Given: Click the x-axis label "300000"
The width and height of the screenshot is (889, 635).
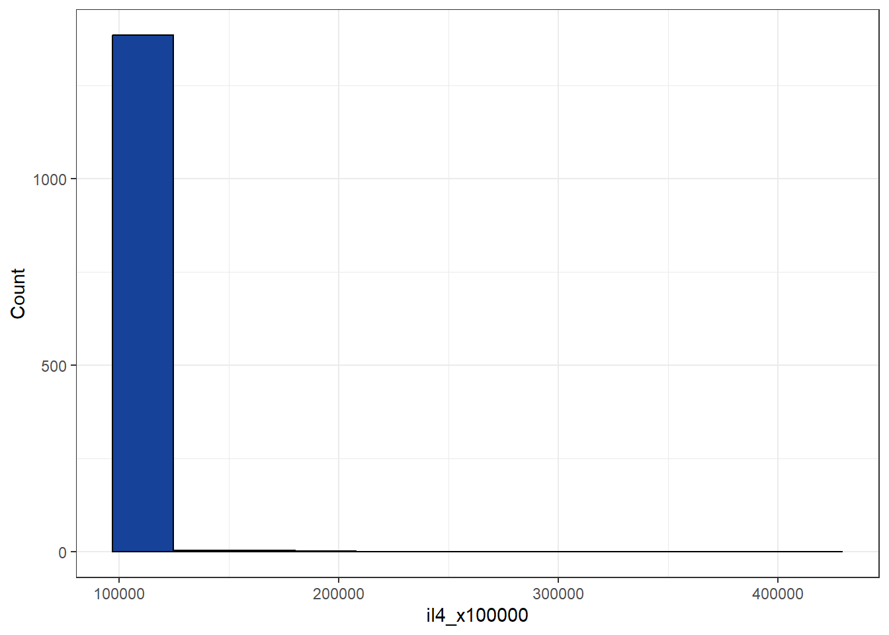Looking at the screenshot, I should coord(558,594).
